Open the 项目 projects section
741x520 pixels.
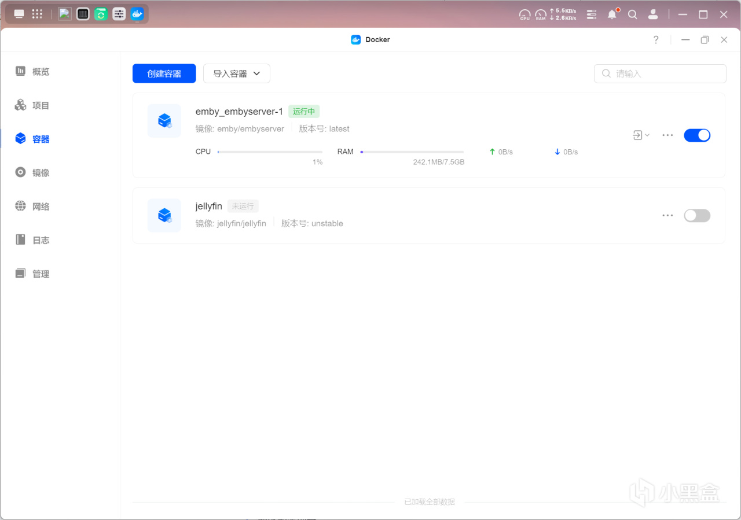[33, 105]
